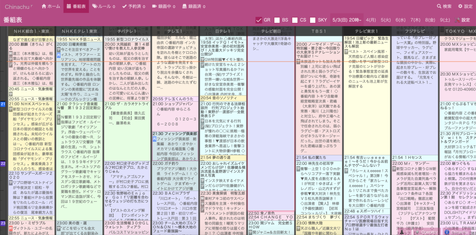Enable the SKY channel type checkbox
Viewport: 476px width, 235px height.
point(313,20)
